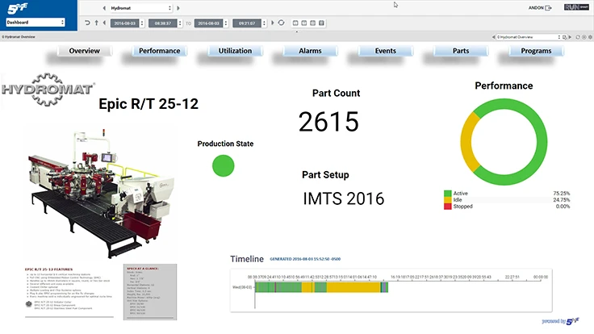This screenshot has width=594, height=334.
Task: Switch to the Performance tab
Action: [x=159, y=51]
